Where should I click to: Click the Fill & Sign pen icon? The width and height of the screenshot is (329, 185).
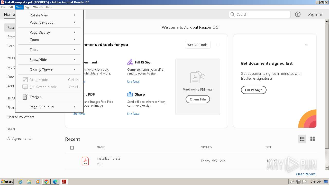coord(130,62)
